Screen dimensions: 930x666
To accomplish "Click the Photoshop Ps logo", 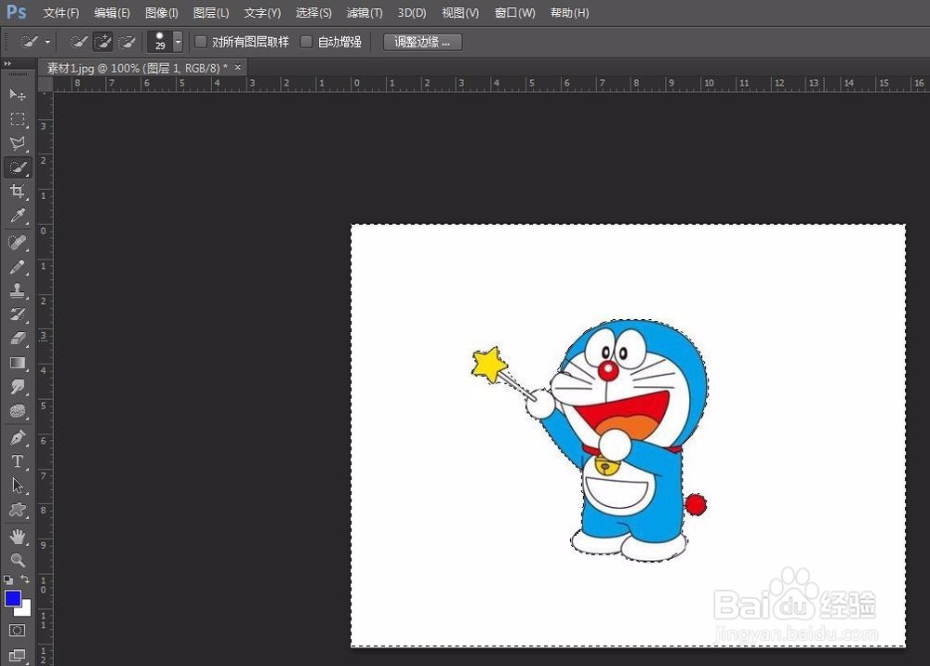I will tap(16, 12).
